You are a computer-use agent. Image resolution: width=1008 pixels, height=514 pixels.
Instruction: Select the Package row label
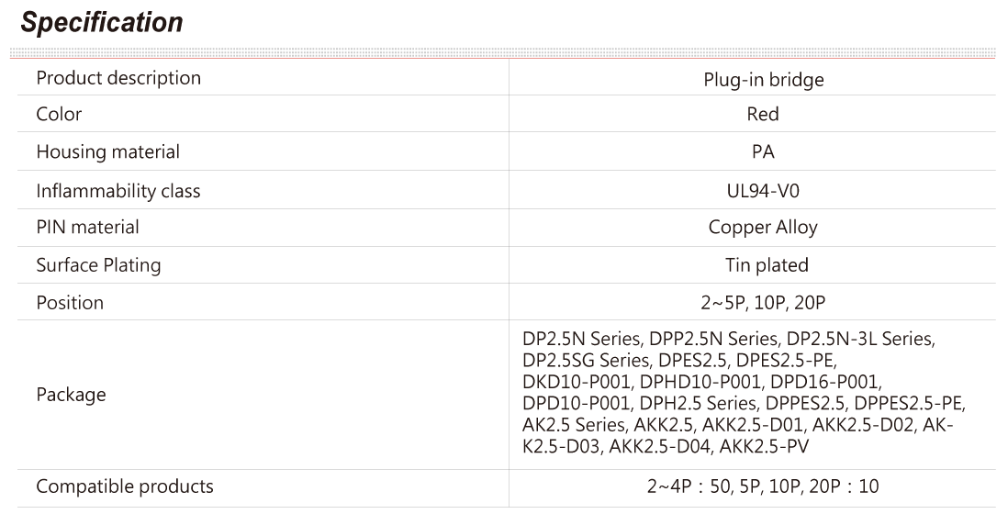[x=71, y=395]
